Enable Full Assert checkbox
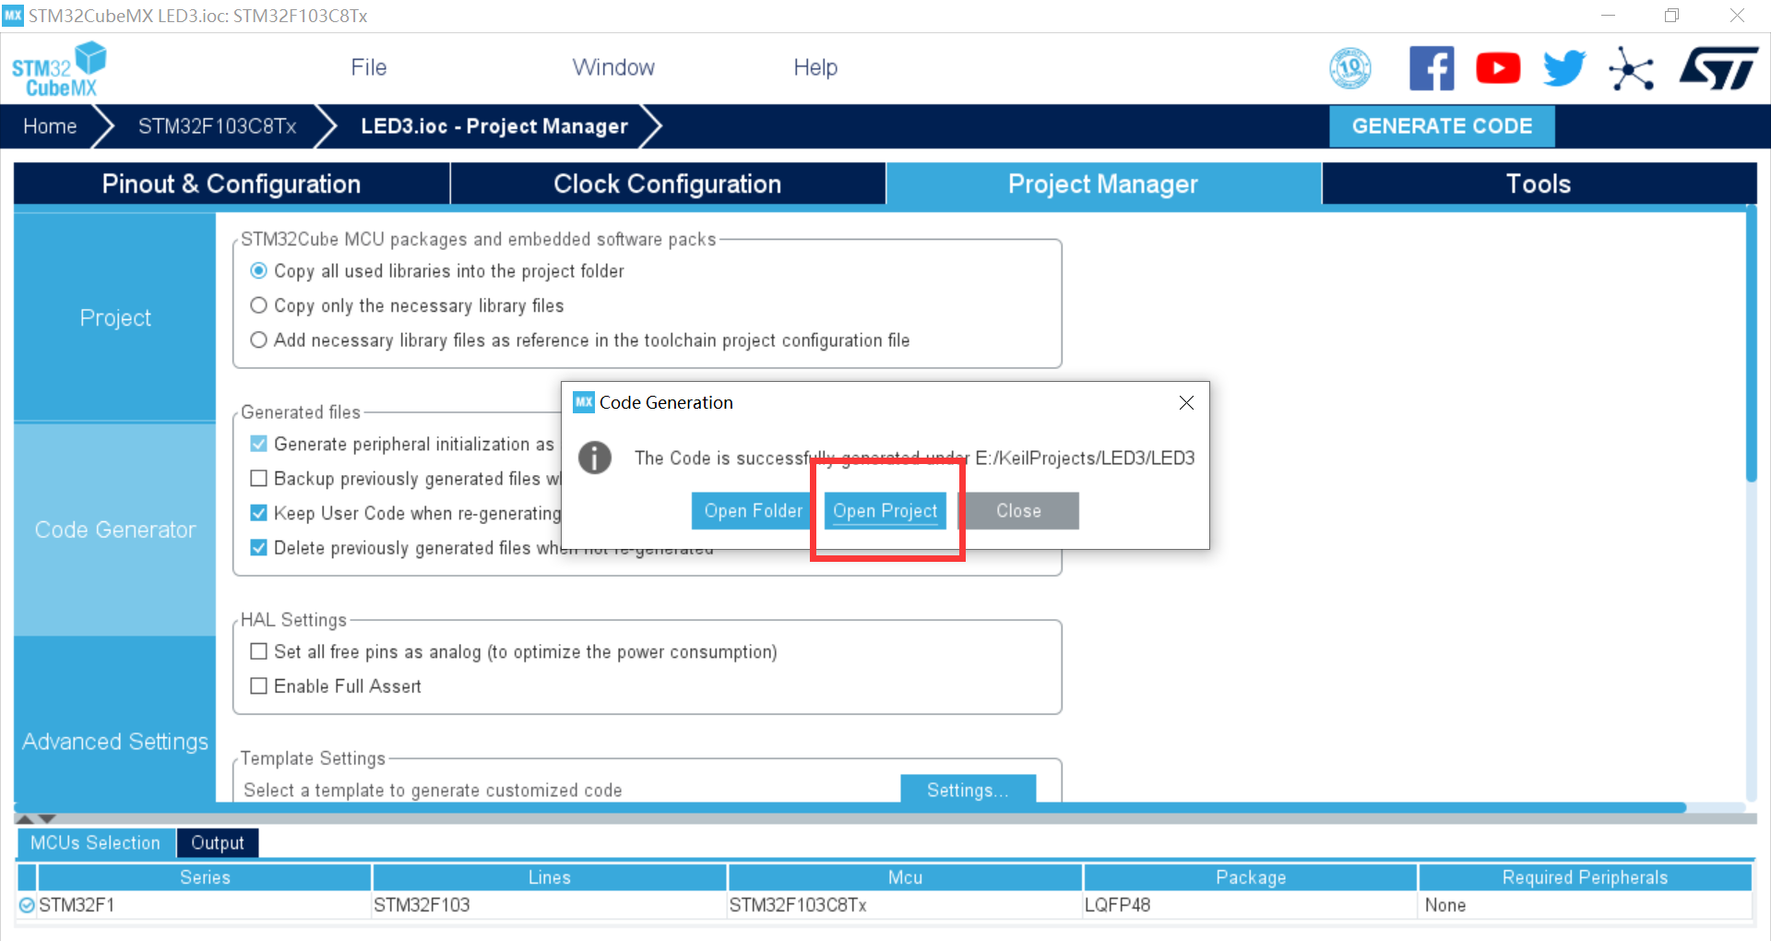The width and height of the screenshot is (1771, 941). 259,685
